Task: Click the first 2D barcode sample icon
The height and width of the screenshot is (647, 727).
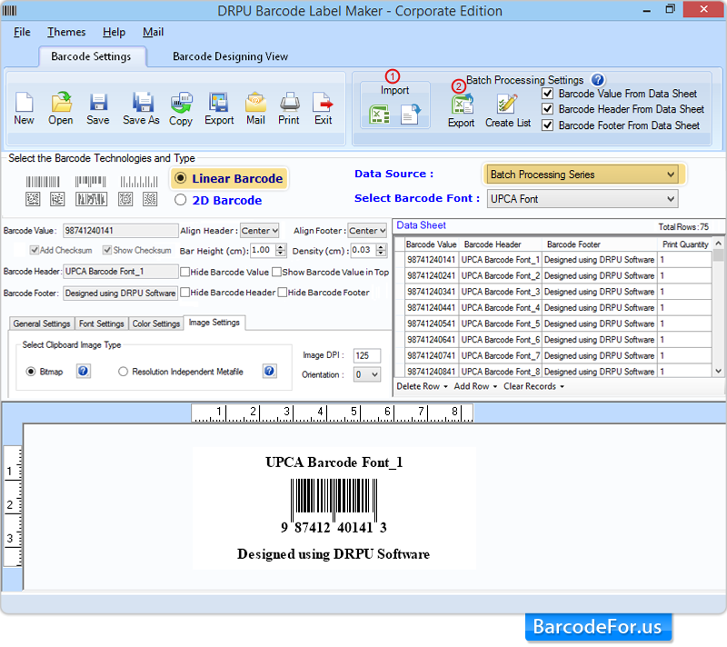Action: (33, 199)
